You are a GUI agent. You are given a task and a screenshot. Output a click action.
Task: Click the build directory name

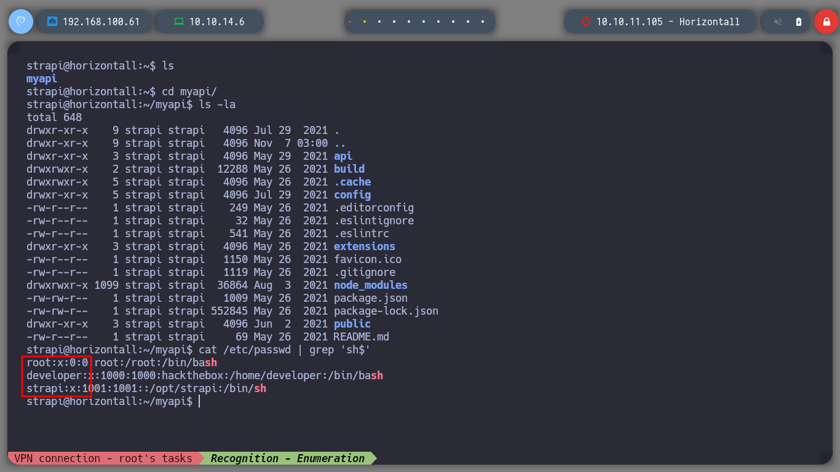click(x=349, y=169)
